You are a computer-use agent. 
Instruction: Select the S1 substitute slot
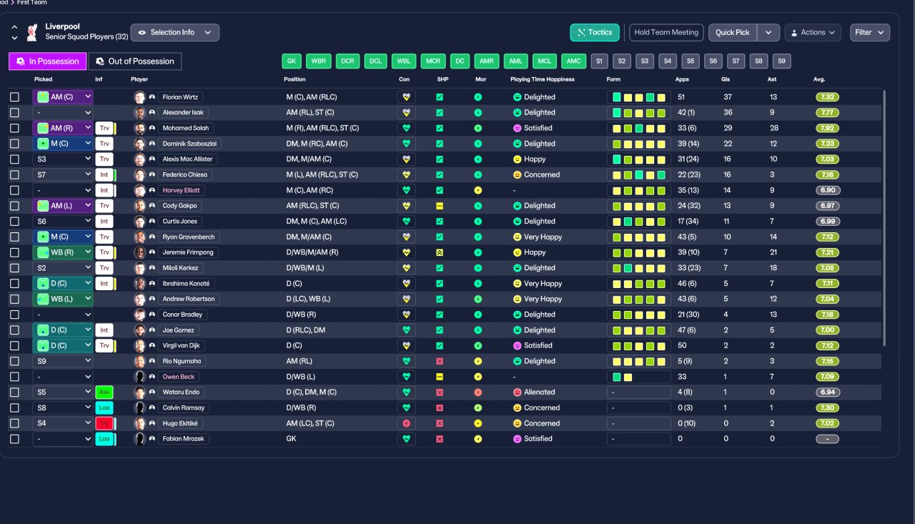click(x=599, y=61)
